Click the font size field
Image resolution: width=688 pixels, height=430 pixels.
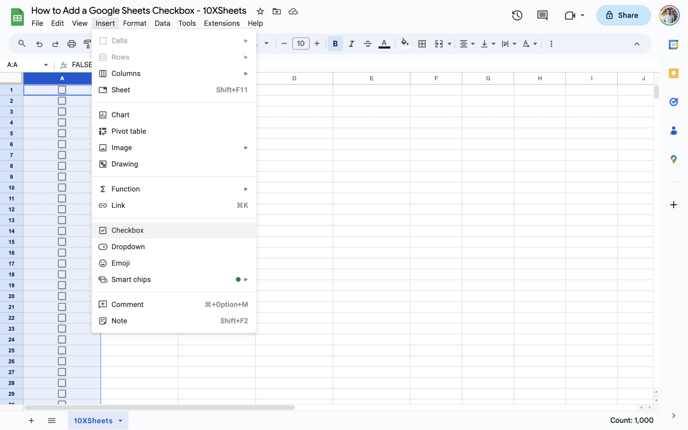[301, 44]
